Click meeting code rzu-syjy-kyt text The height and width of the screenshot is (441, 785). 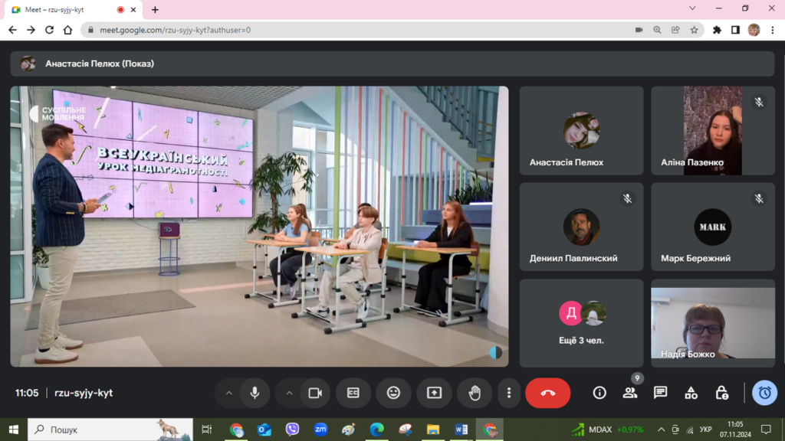(84, 393)
